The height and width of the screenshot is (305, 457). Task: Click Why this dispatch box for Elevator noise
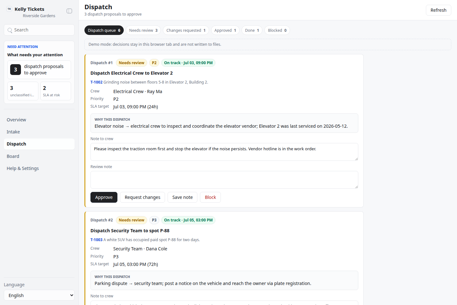click(224, 123)
